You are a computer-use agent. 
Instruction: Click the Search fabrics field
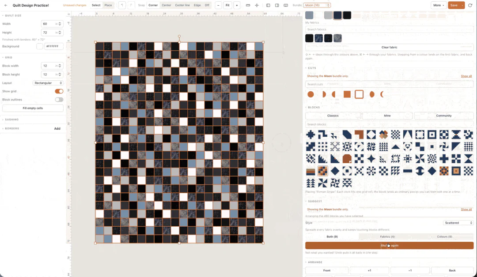pyautogui.click(x=390, y=30)
